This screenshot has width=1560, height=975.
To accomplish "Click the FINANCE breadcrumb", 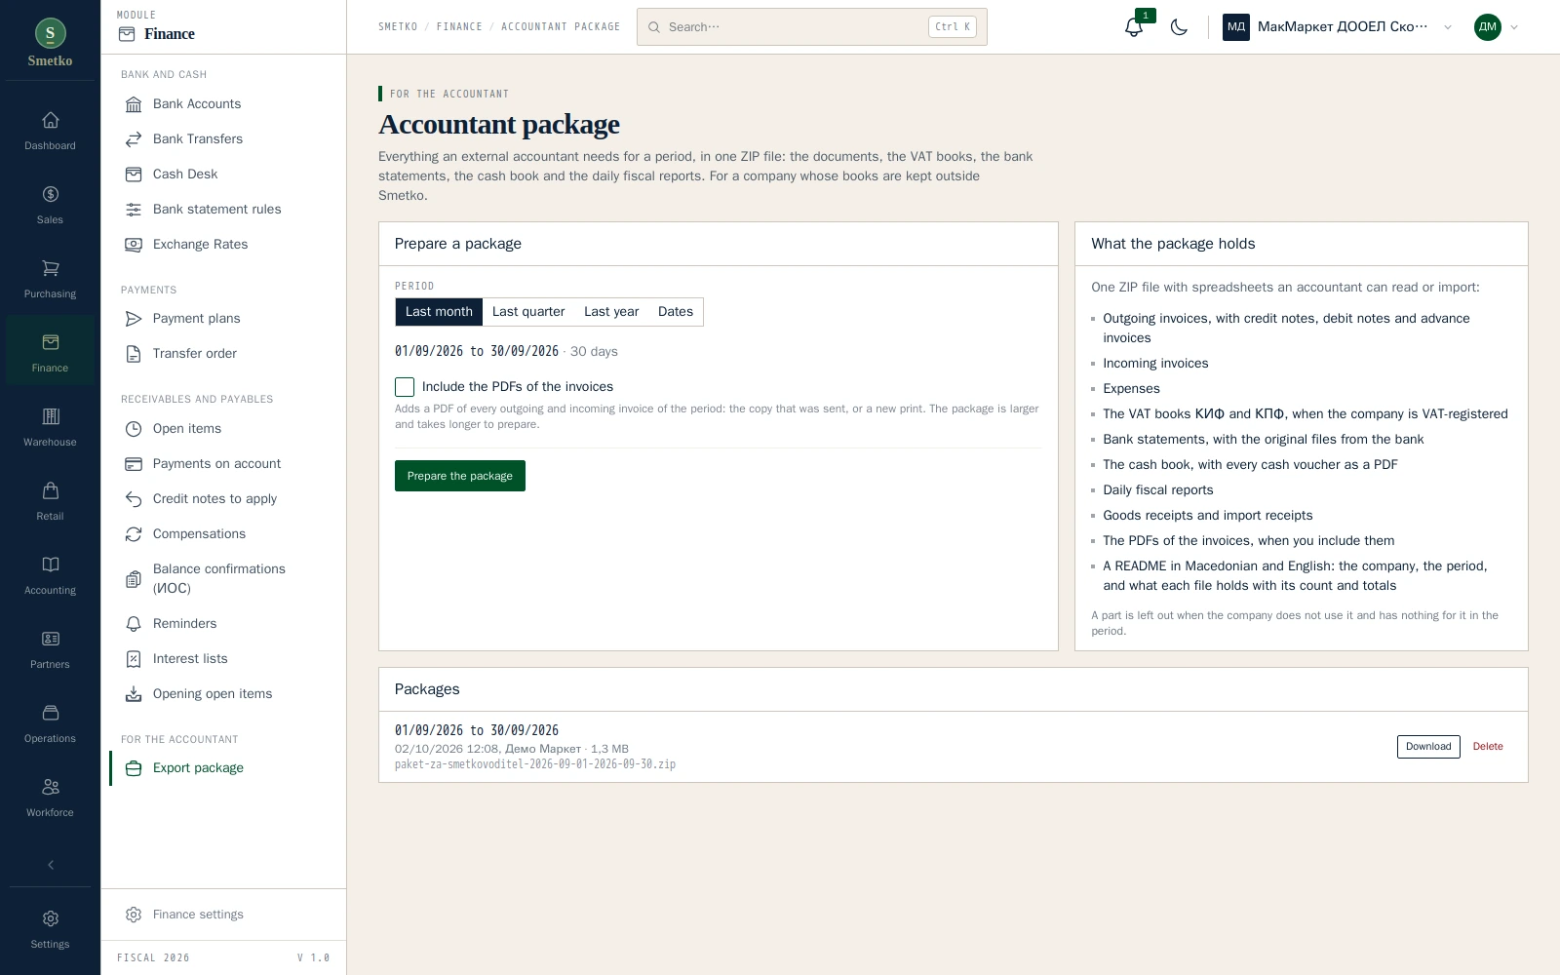I will click(459, 27).
